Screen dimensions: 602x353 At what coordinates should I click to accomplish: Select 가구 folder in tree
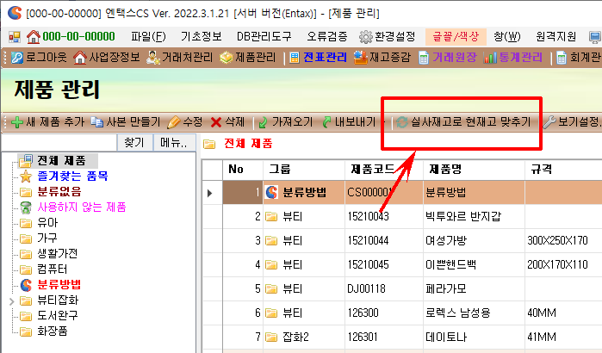click(x=47, y=238)
